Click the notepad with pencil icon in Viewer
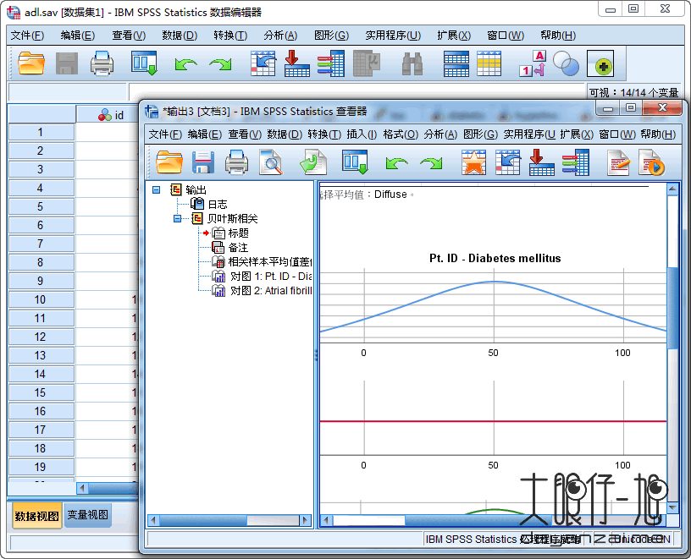Viewport: 691px width, 559px height. [618, 162]
